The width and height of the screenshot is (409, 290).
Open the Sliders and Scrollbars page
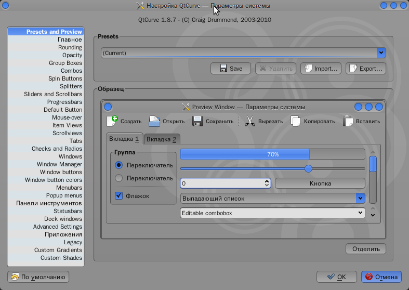pos(46,94)
